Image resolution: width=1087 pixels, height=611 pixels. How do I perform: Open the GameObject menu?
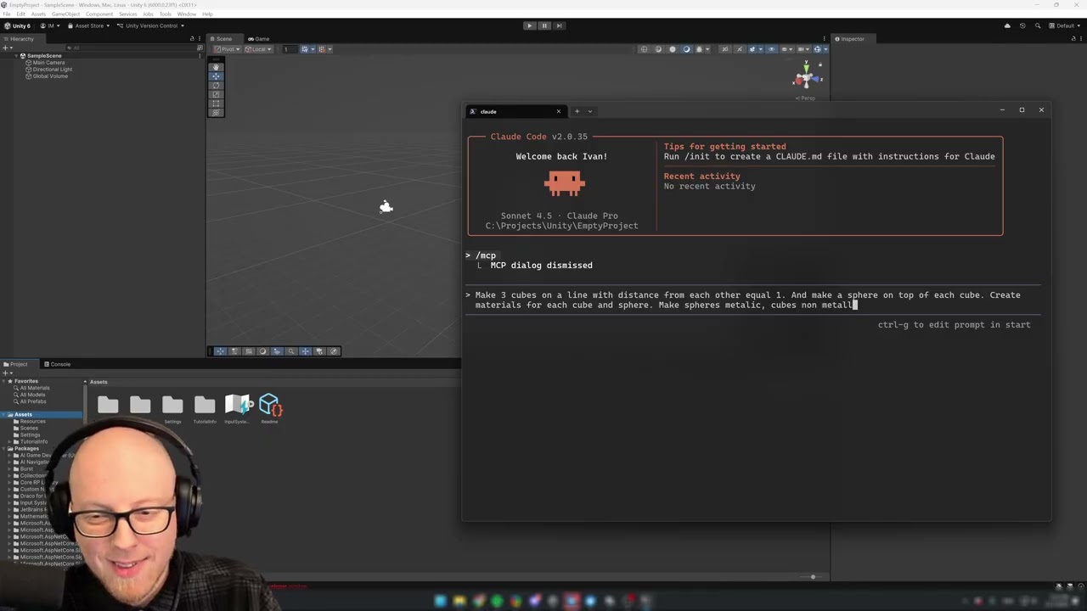[x=65, y=14]
